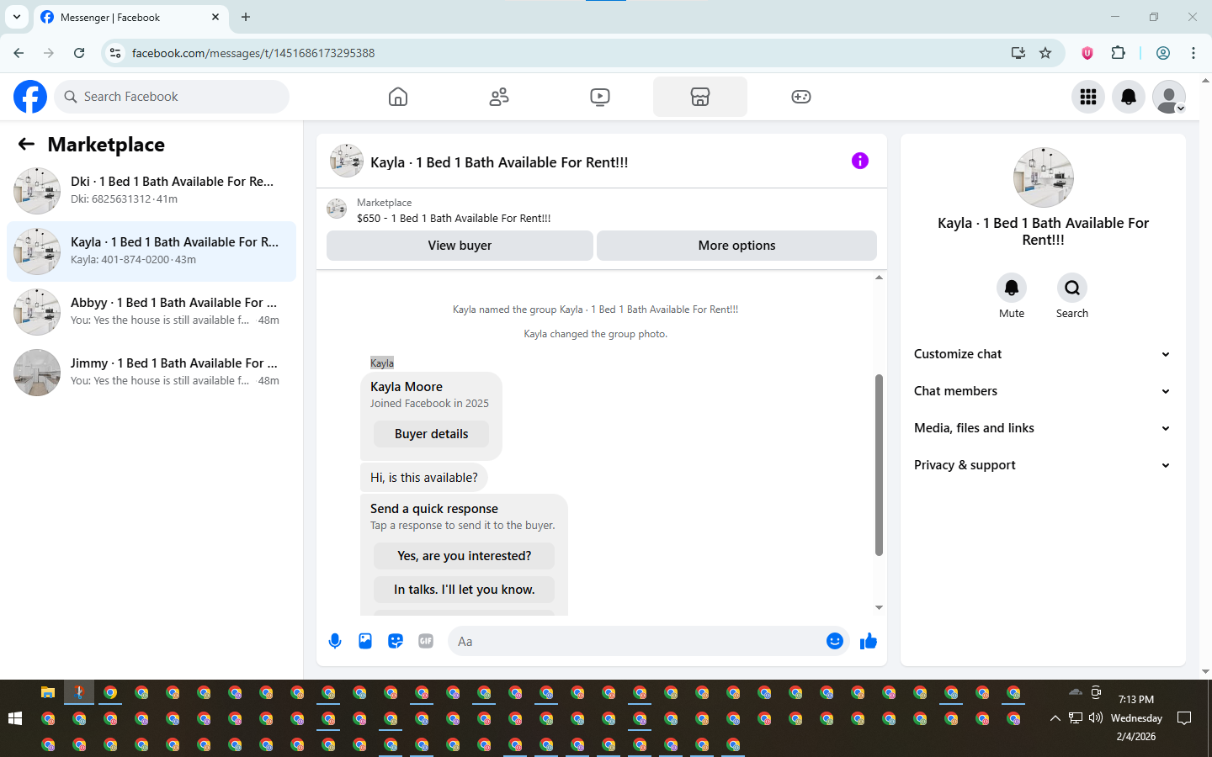Click the browser address bar URL

click(253, 53)
